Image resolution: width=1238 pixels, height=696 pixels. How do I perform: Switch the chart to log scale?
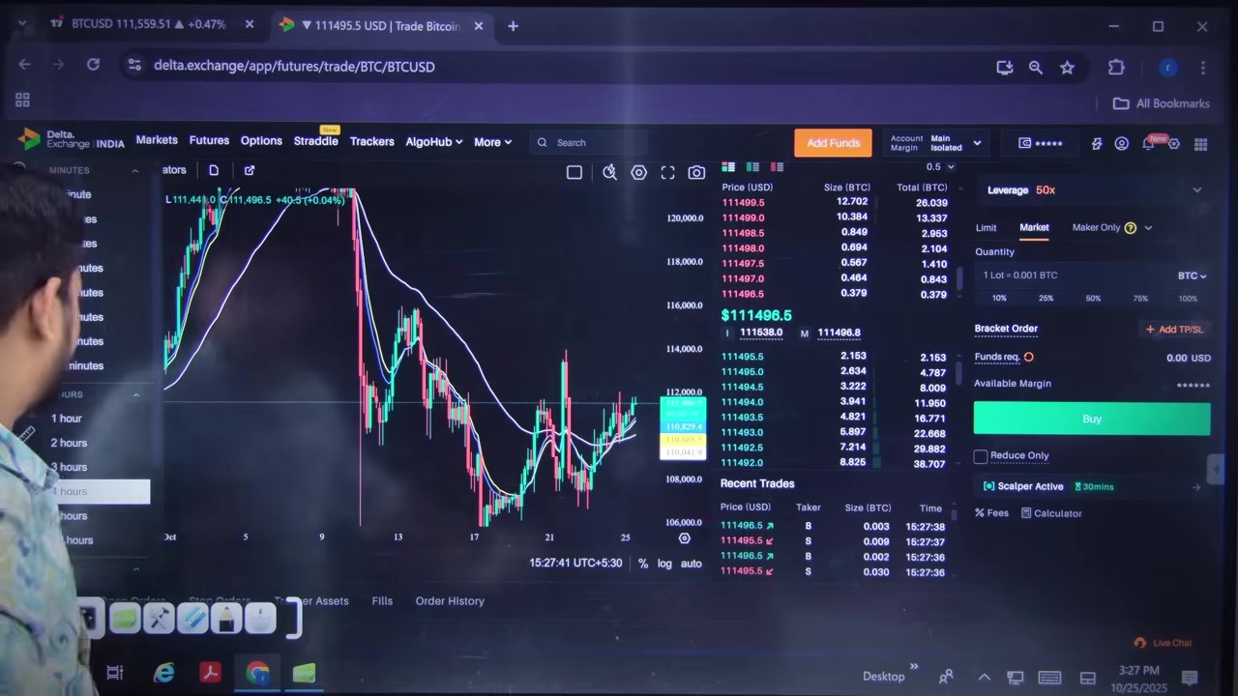tap(664, 563)
